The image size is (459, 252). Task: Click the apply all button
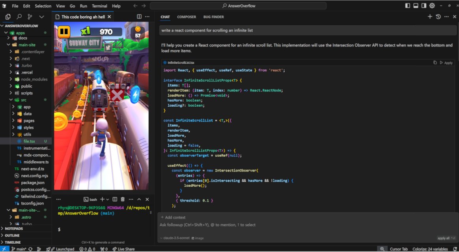click(446, 238)
